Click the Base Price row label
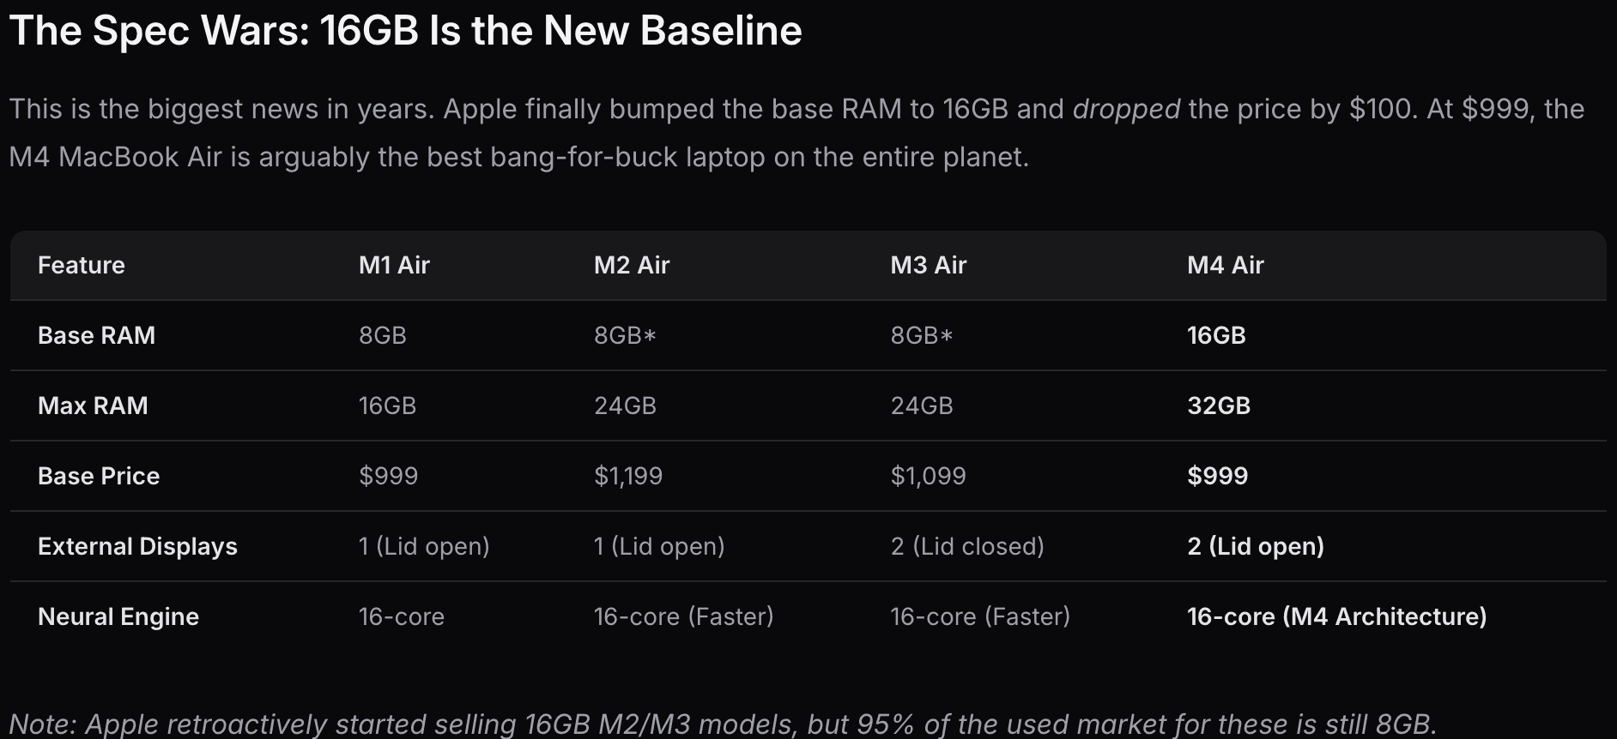This screenshot has height=739, width=1617. (x=99, y=476)
